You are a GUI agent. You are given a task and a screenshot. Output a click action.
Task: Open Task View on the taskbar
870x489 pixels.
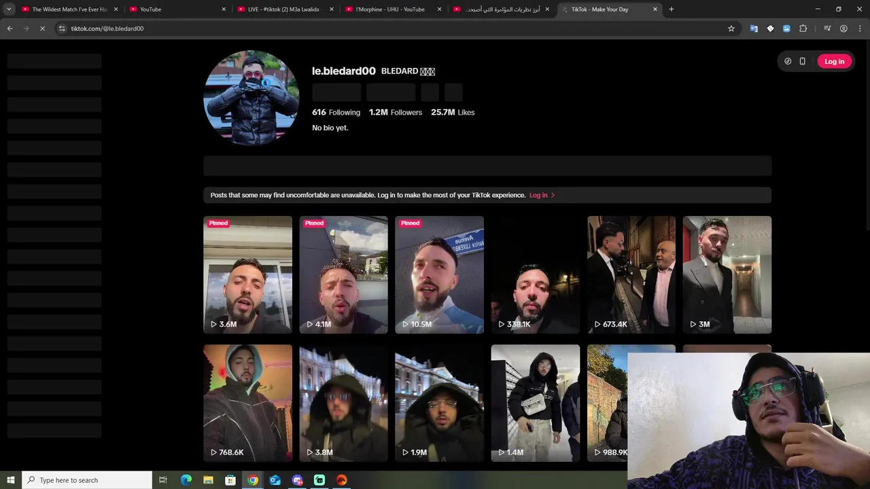163,480
